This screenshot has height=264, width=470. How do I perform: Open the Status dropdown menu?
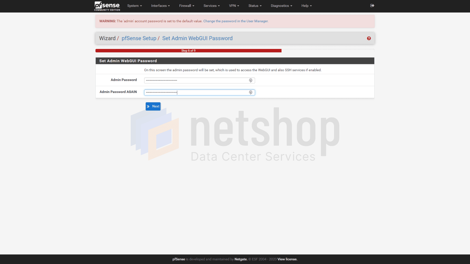[x=254, y=6]
